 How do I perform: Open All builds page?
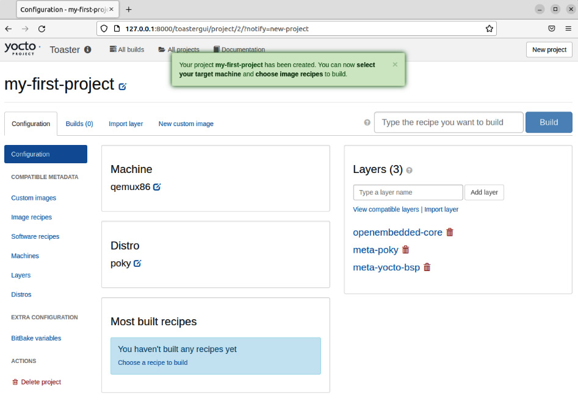pyautogui.click(x=127, y=49)
